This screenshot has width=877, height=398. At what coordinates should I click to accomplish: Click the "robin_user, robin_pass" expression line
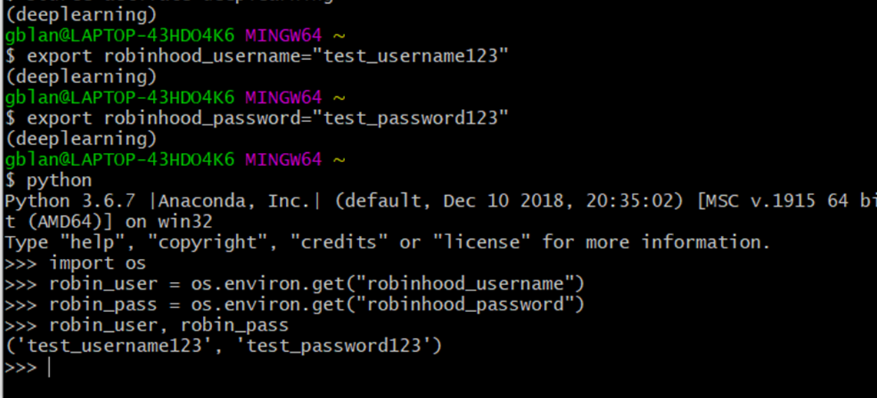[168, 326]
